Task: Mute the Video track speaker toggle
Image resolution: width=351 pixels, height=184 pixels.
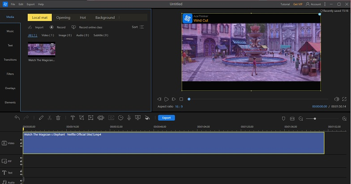Action: [x=21, y=140]
